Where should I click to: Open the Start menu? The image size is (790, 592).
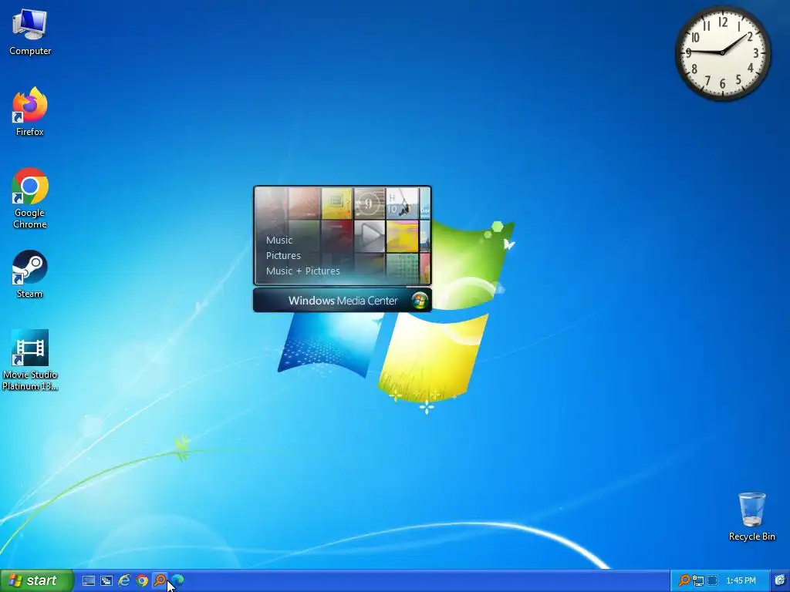tap(37, 581)
